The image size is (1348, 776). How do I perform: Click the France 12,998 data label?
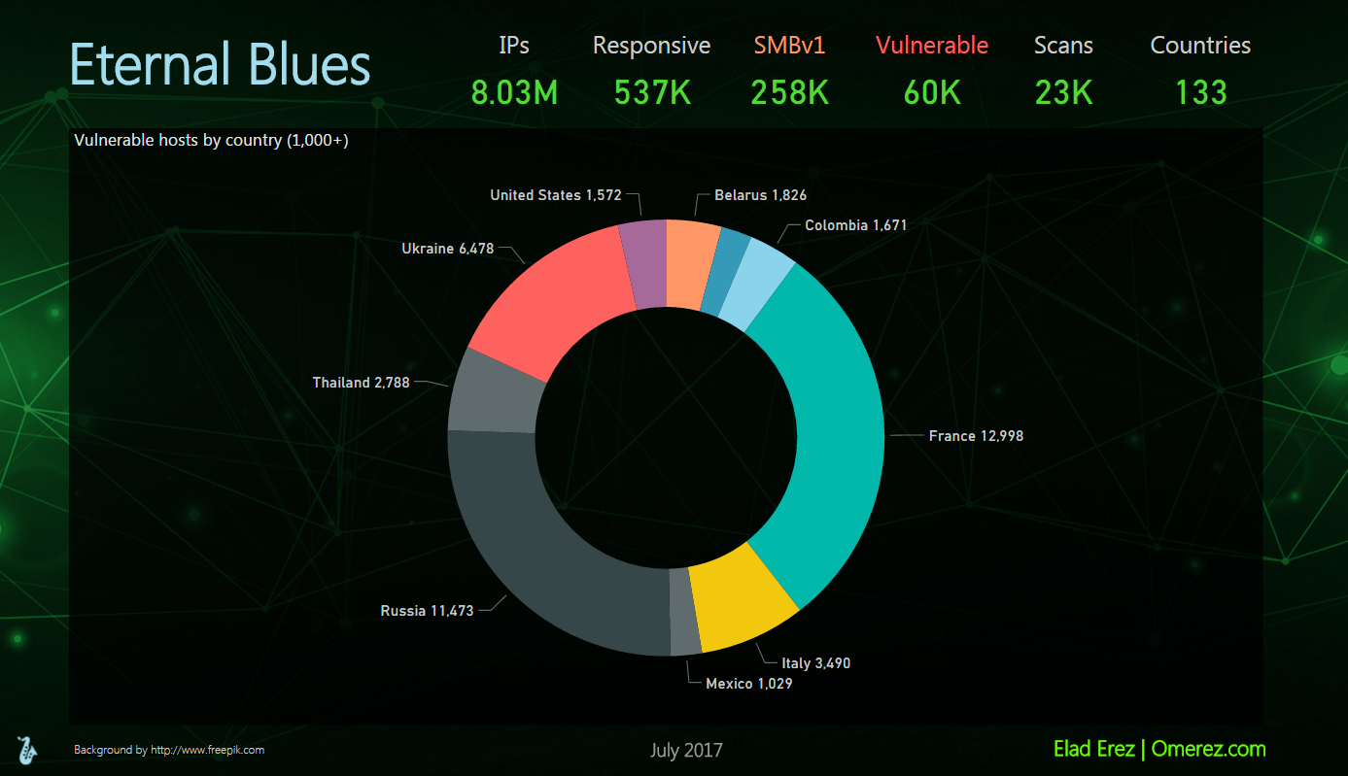pos(976,436)
